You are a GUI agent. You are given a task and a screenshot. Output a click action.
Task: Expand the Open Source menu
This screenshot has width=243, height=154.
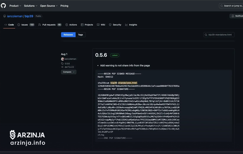point(49,6)
